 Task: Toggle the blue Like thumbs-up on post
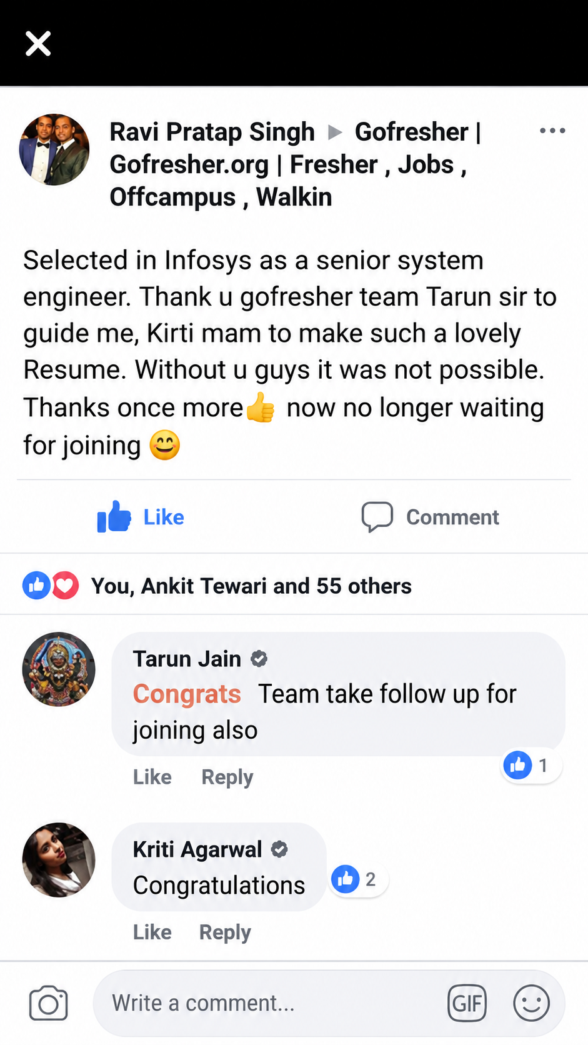click(x=114, y=517)
